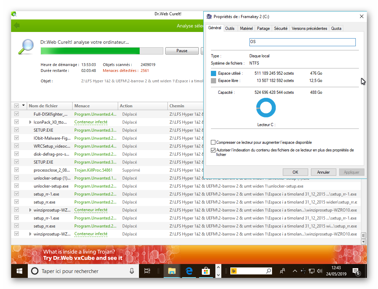Switch to the Général tab
Image resolution: width=378 pixels, height=289 pixels.
(x=215, y=28)
